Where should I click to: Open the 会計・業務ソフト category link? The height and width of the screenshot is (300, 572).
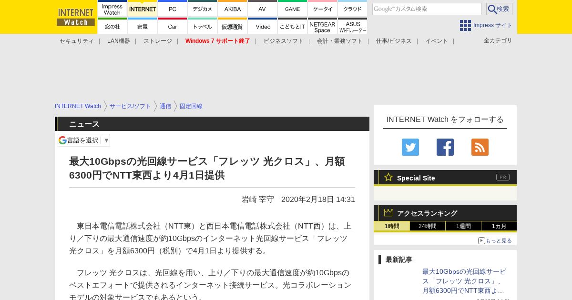pyautogui.click(x=340, y=41)
